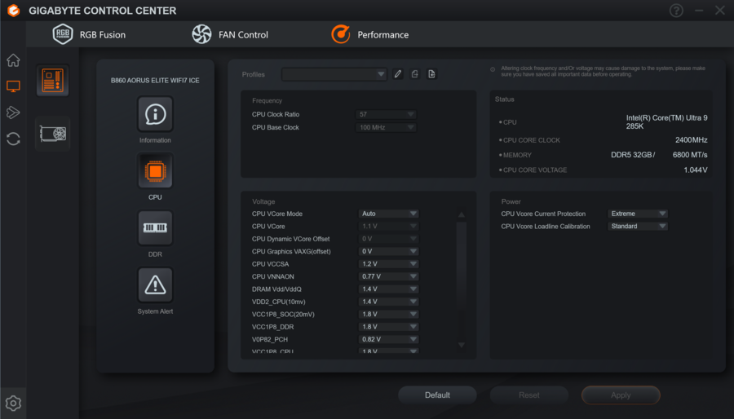Open the CPU Clock Ratio dropdown
Image resolution: width=734 pixels, height=419 pixels.
click(x=386, y=114)
